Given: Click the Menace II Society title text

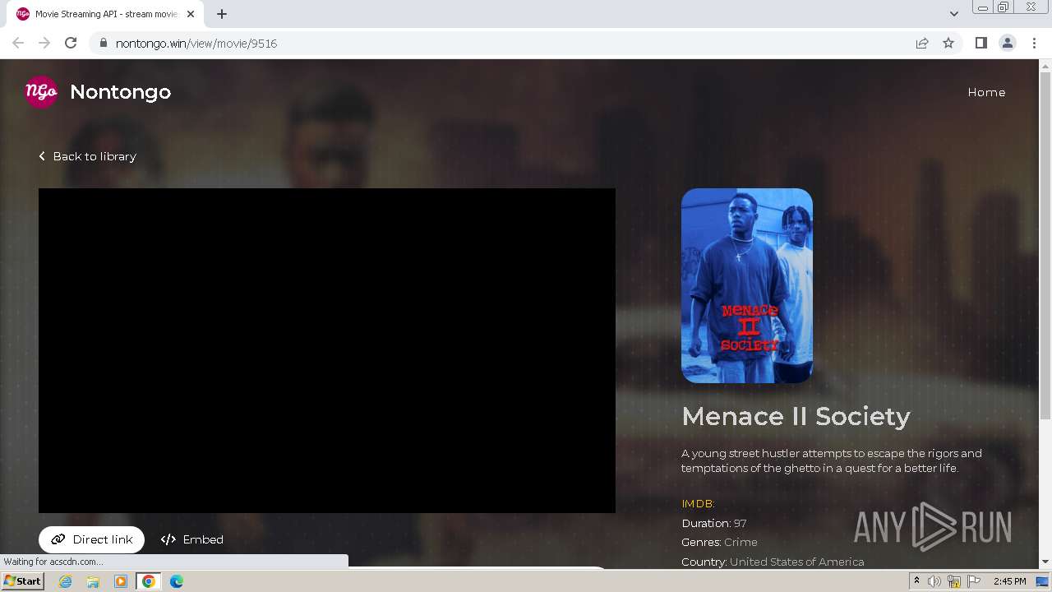Looking at the screenshot, I should [x=796, y=416].
